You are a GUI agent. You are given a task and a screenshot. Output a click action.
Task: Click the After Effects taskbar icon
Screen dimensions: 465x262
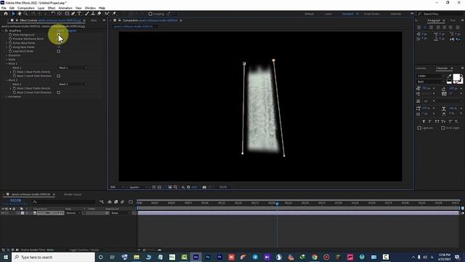point(195,257)
